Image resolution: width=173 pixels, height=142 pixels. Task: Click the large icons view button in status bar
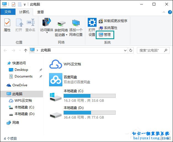click(169, 138)
